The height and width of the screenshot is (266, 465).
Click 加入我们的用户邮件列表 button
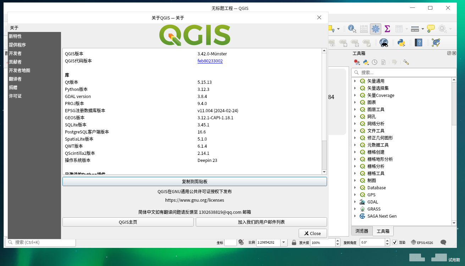[261, 222]
